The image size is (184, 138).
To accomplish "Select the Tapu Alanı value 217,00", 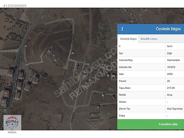I will click(171, 88).
